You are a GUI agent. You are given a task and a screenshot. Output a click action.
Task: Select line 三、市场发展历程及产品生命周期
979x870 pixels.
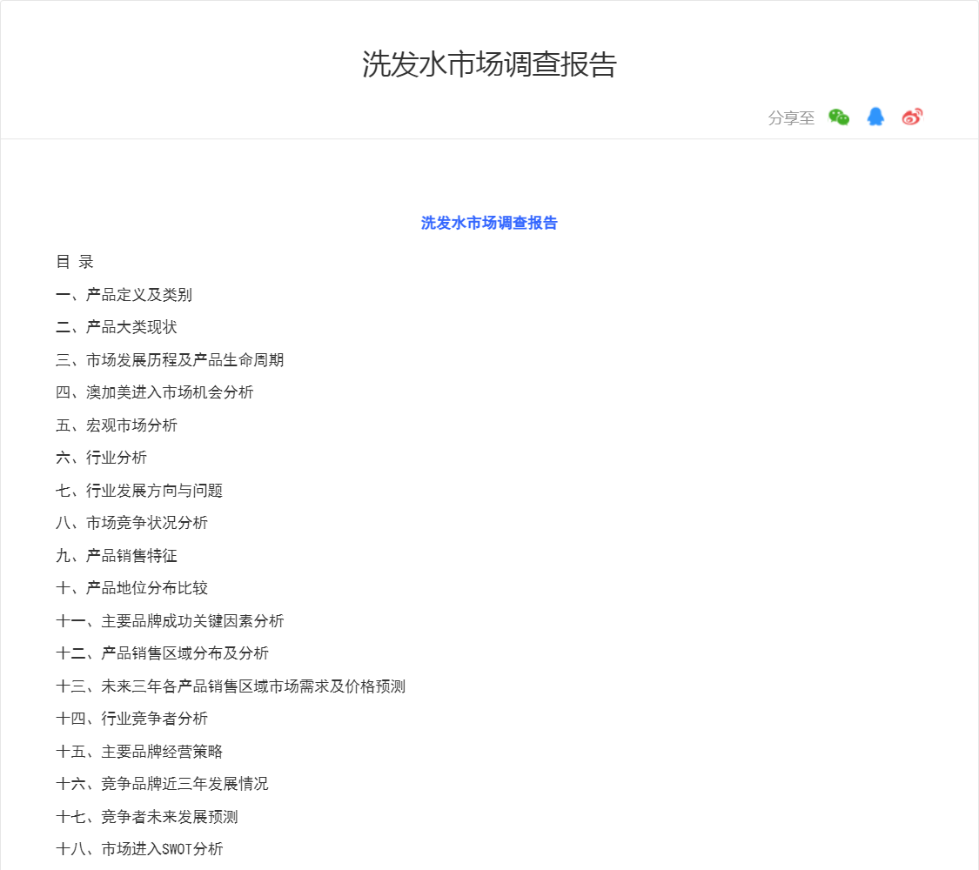click(x=170, y=360)
